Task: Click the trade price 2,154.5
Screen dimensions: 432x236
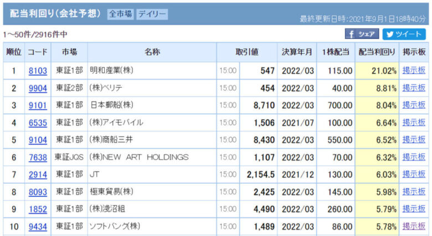Action: [x=261, y=175]
